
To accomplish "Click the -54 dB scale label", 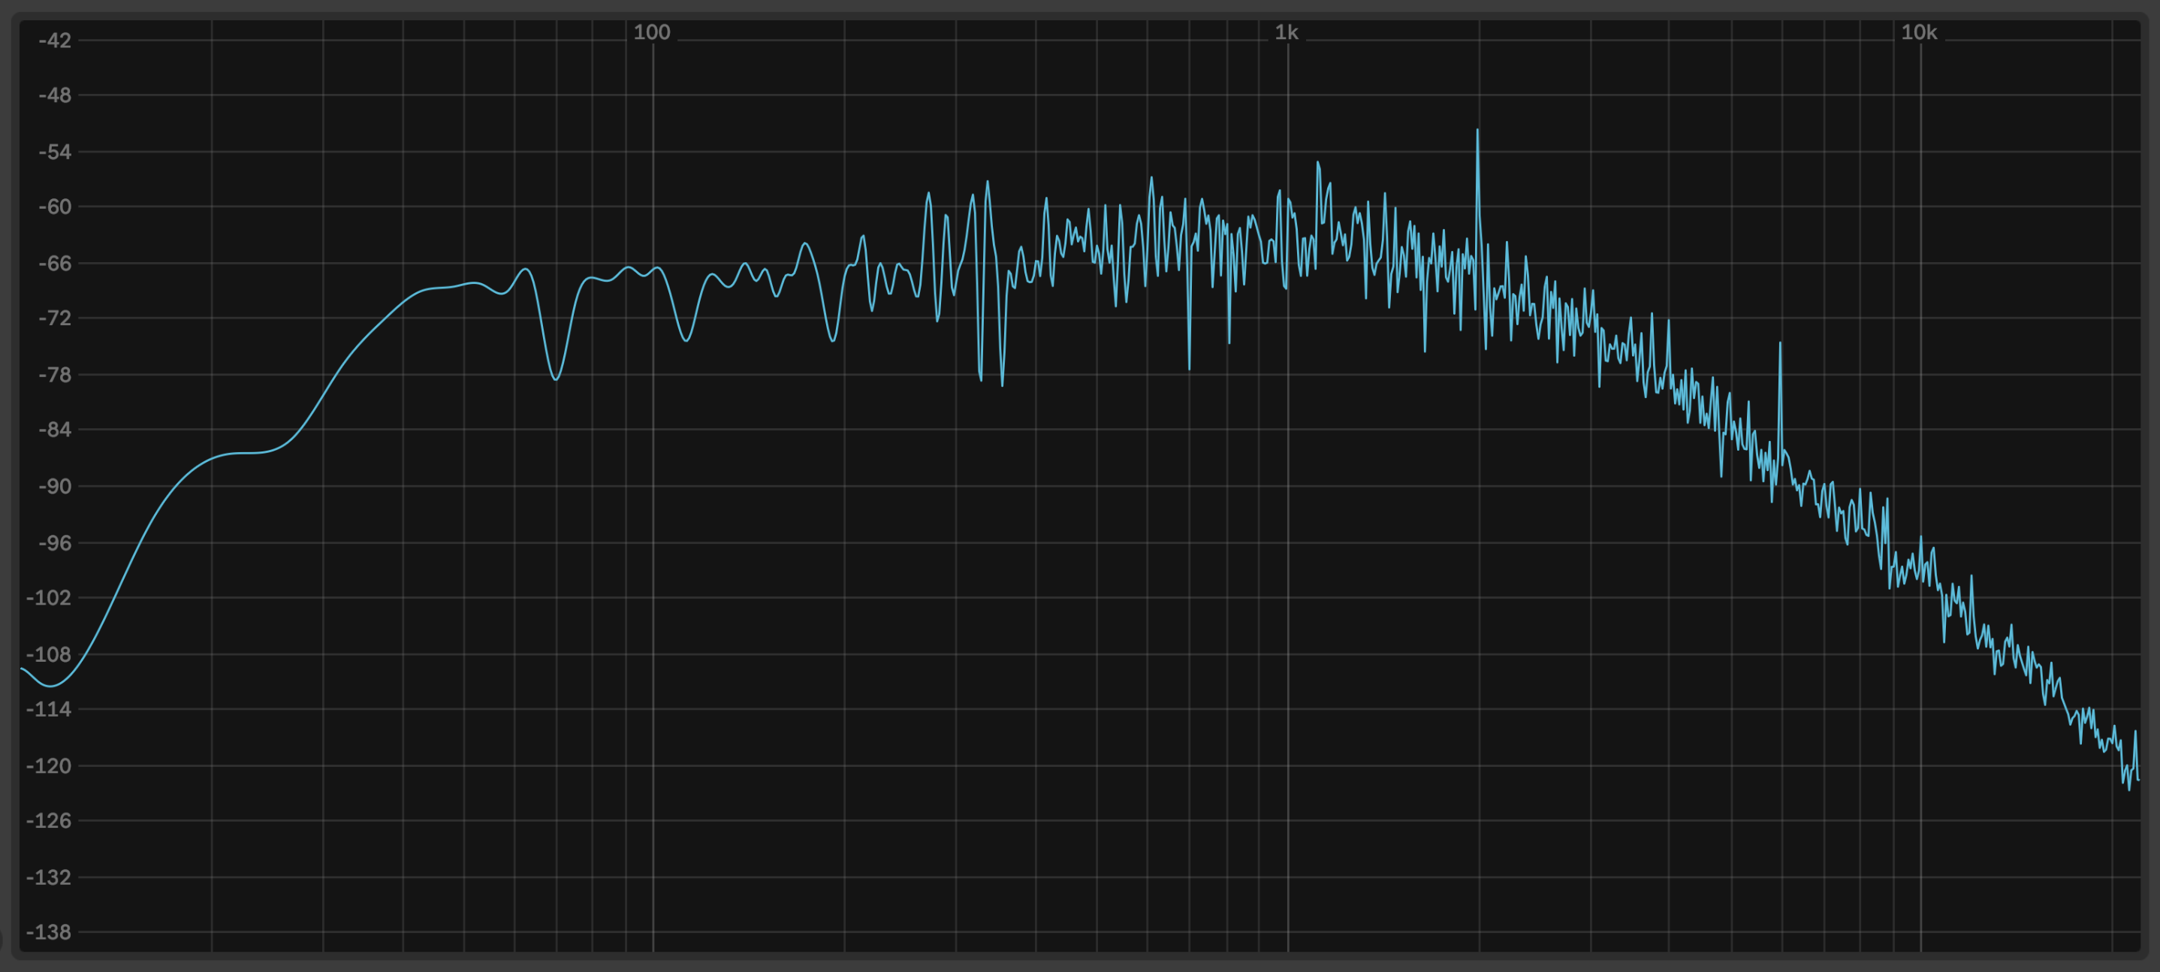I will (x=55, y=152).
